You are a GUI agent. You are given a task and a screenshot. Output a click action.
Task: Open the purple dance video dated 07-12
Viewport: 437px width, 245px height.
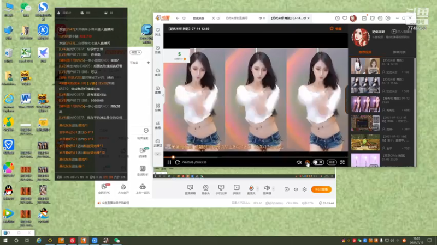tap(365, 104)
